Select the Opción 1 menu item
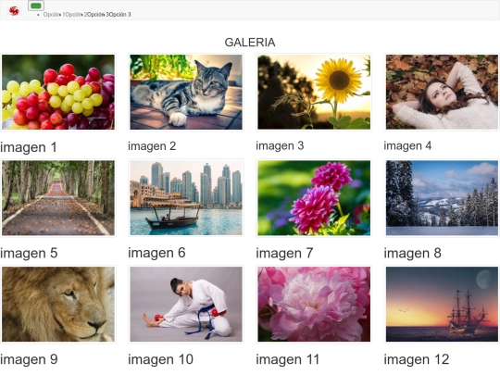This screenshot has height=375, width=500. pyautogui.click(x=54, y=14)
